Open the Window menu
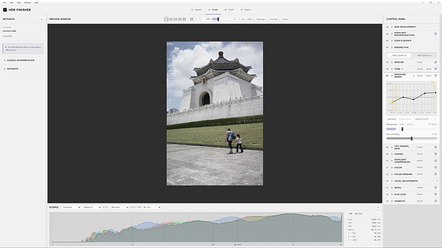This screenshot has height=248, width=442. (x=28, y=3)
